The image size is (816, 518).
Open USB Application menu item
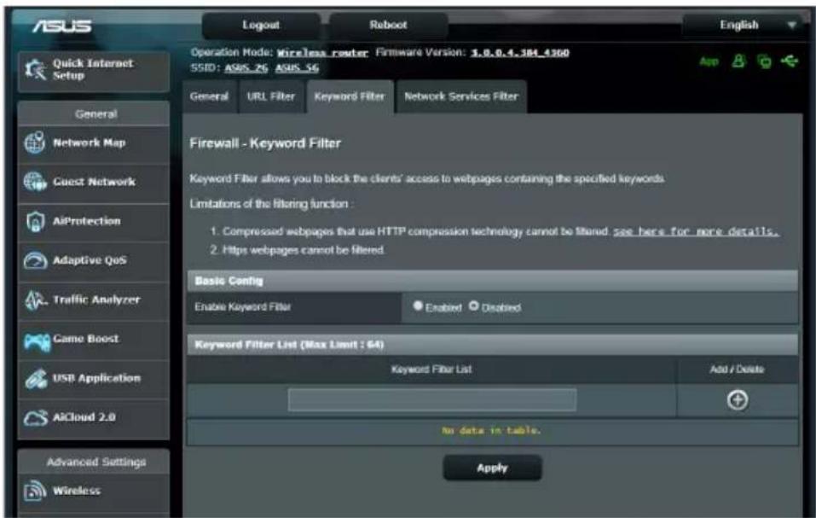coord(94,379)
